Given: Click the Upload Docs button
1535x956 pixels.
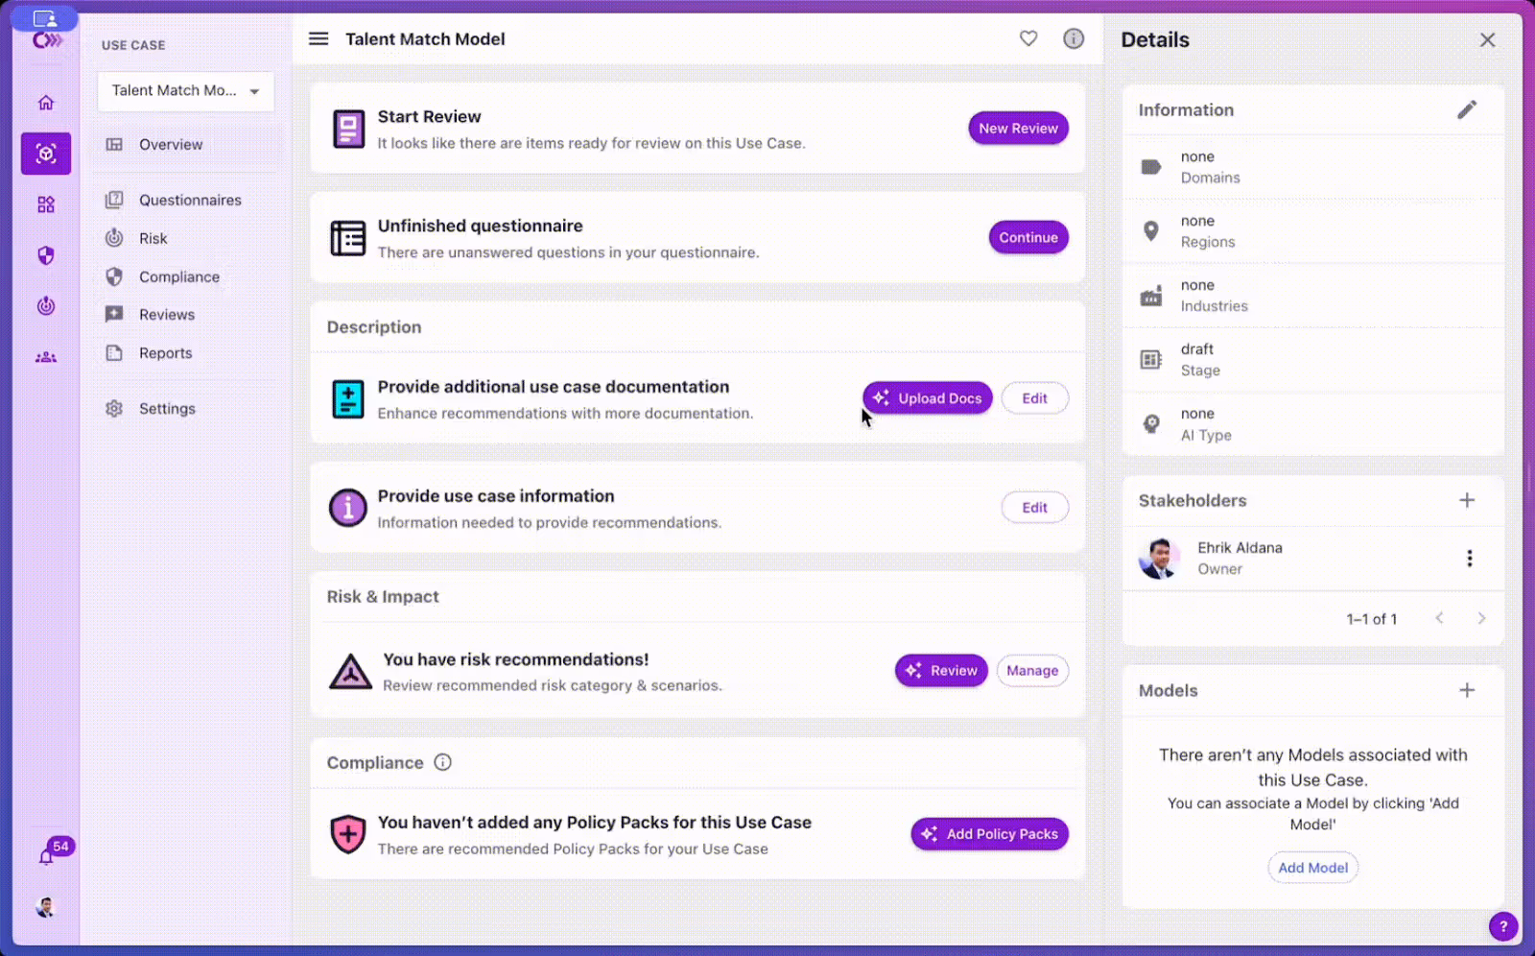Looking at the screenshot, I should pyautogui.click(x=927, y=398).
